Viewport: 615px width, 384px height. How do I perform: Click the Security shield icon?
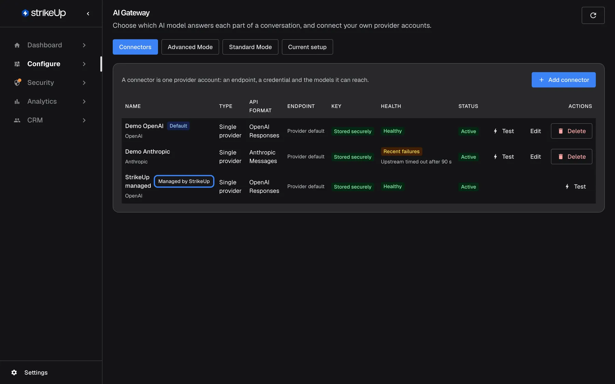(17, 83)
